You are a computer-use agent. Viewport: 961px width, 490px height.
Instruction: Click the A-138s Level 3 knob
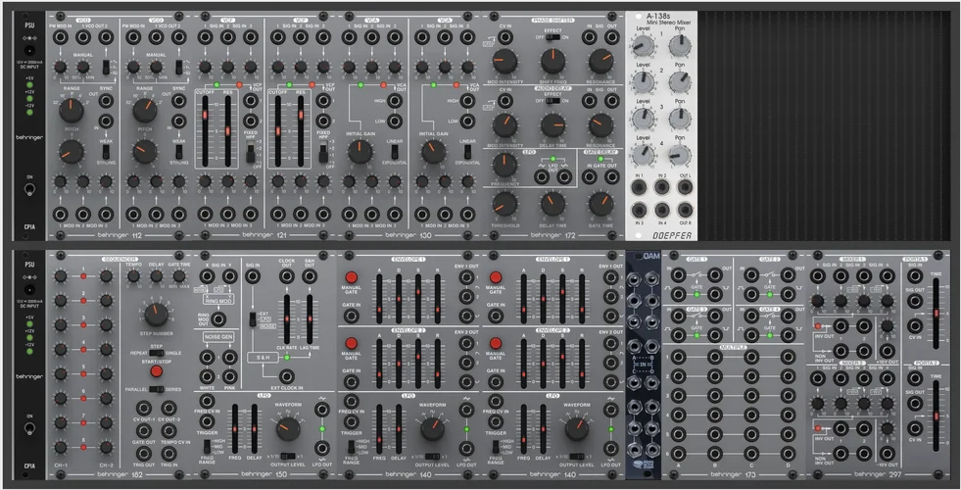(x=643, y=119)
